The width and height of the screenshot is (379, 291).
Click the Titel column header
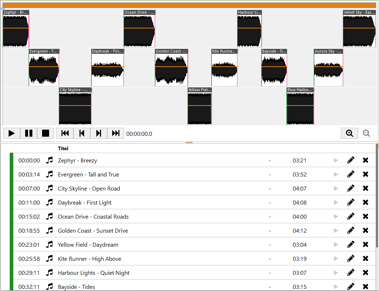pos(63,148)
